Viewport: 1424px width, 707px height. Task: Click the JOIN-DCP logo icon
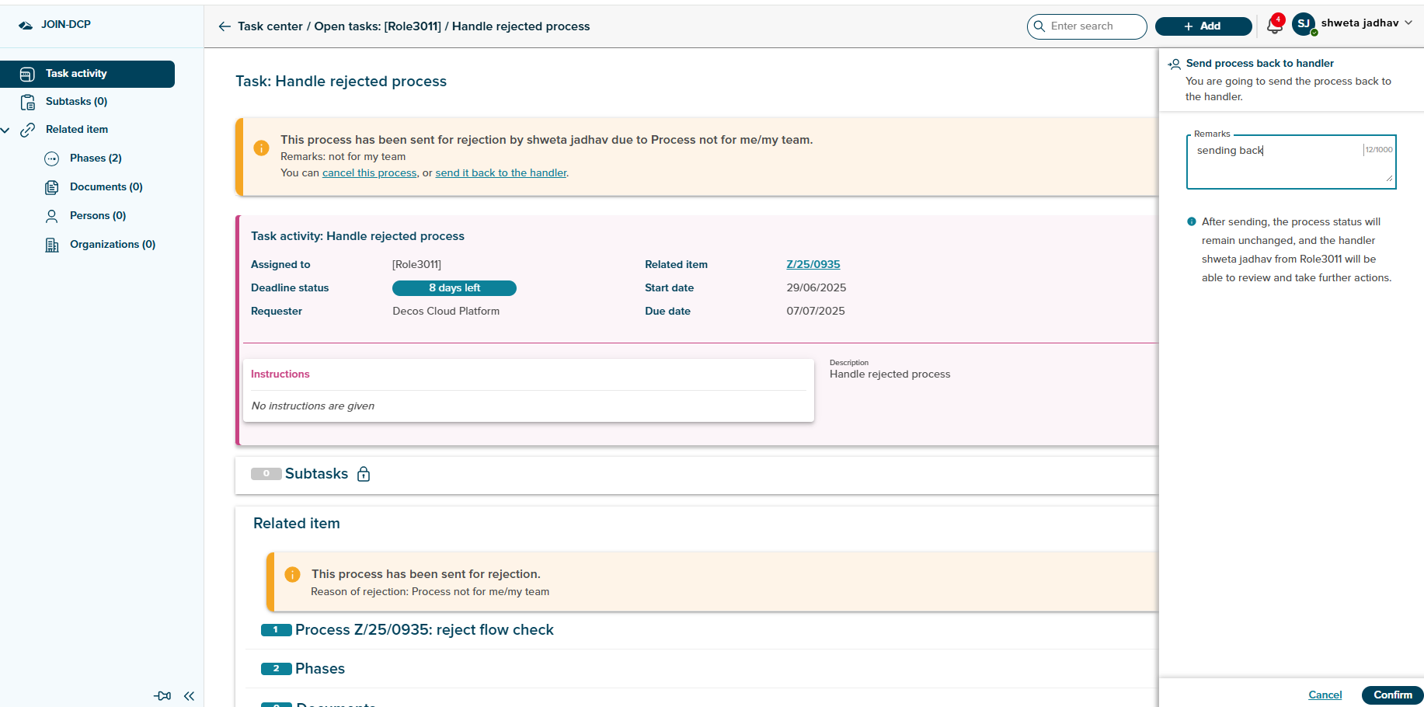click(26, 25)
